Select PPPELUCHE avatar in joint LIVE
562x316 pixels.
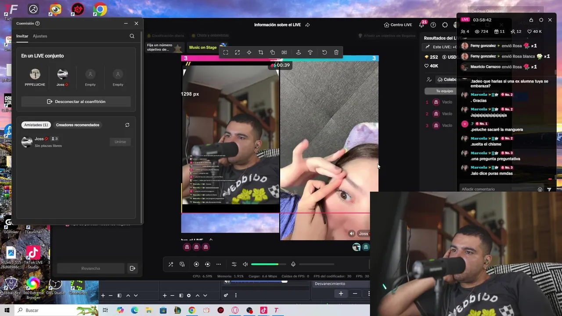coord(35,74)
